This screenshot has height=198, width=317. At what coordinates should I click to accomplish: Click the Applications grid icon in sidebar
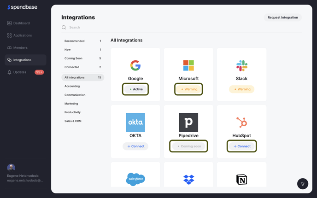tap(9, 35)
